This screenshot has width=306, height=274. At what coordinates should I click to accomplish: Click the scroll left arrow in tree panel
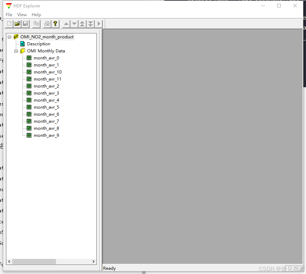coord(9,261)
